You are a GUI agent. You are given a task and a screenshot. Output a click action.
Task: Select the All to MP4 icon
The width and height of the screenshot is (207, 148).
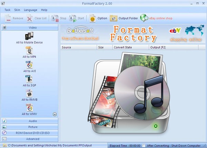29,50
